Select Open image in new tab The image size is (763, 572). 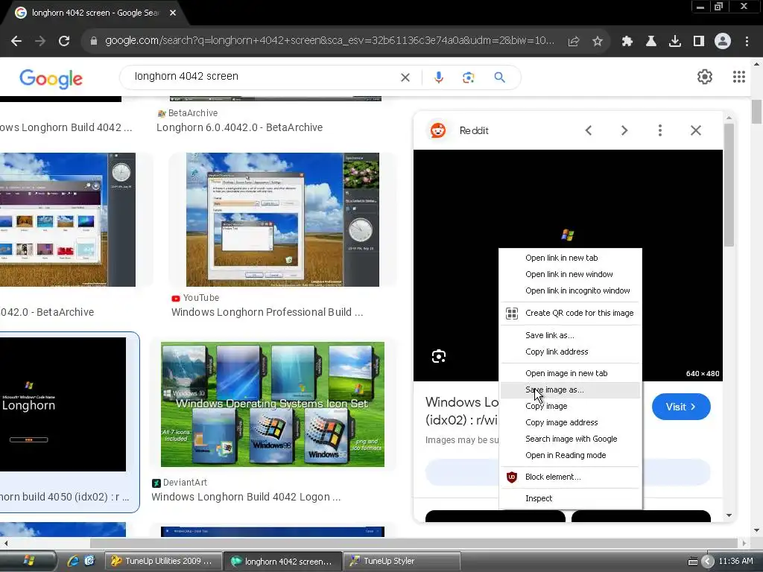click(570, 373)
